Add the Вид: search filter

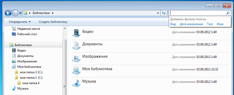click(173, 24)
